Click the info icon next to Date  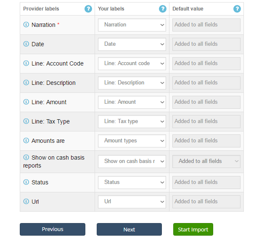(26, 44)
